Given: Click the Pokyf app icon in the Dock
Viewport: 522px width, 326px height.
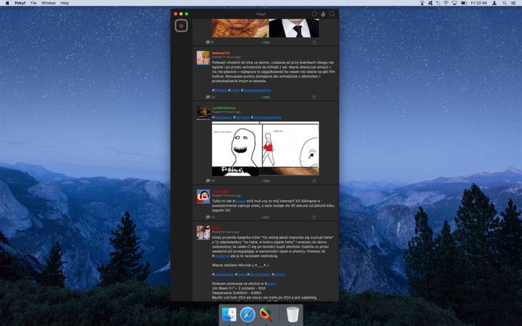Looking at the screenshot, I should 266,315.
